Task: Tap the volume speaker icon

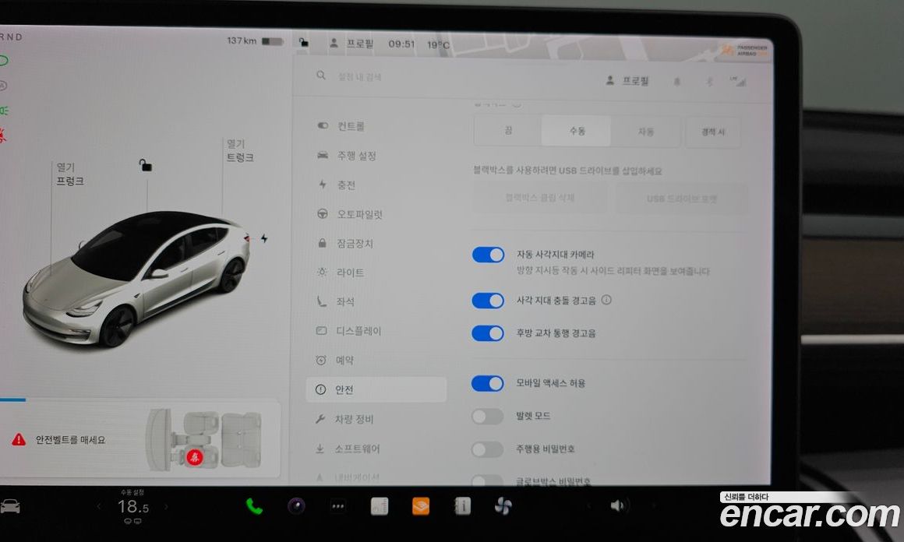Action: 617,505
